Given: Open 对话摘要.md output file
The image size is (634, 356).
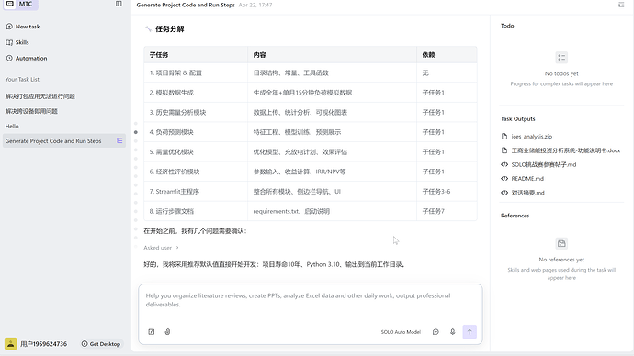Looking at the screenshot, I should tap(527, 193).
